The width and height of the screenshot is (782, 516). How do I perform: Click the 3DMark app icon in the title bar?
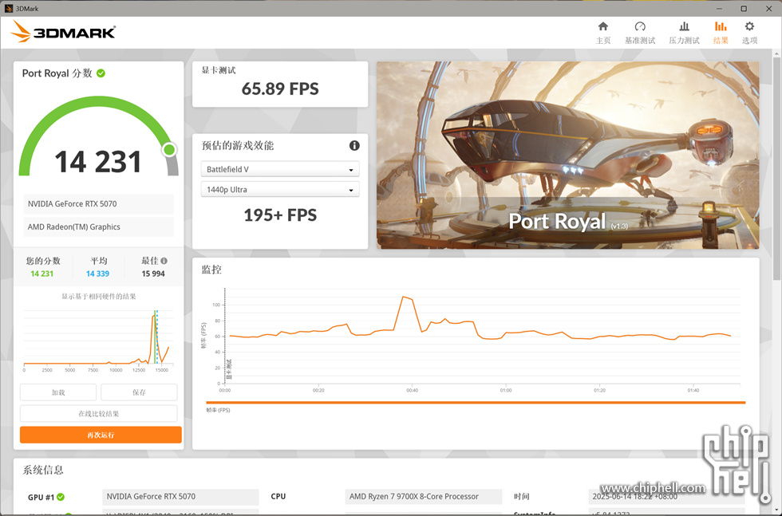(x=8, y=9)
